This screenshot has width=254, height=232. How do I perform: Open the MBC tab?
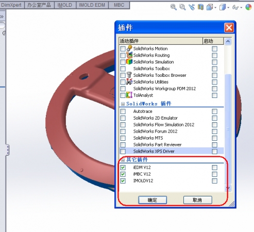coord(119,5)
